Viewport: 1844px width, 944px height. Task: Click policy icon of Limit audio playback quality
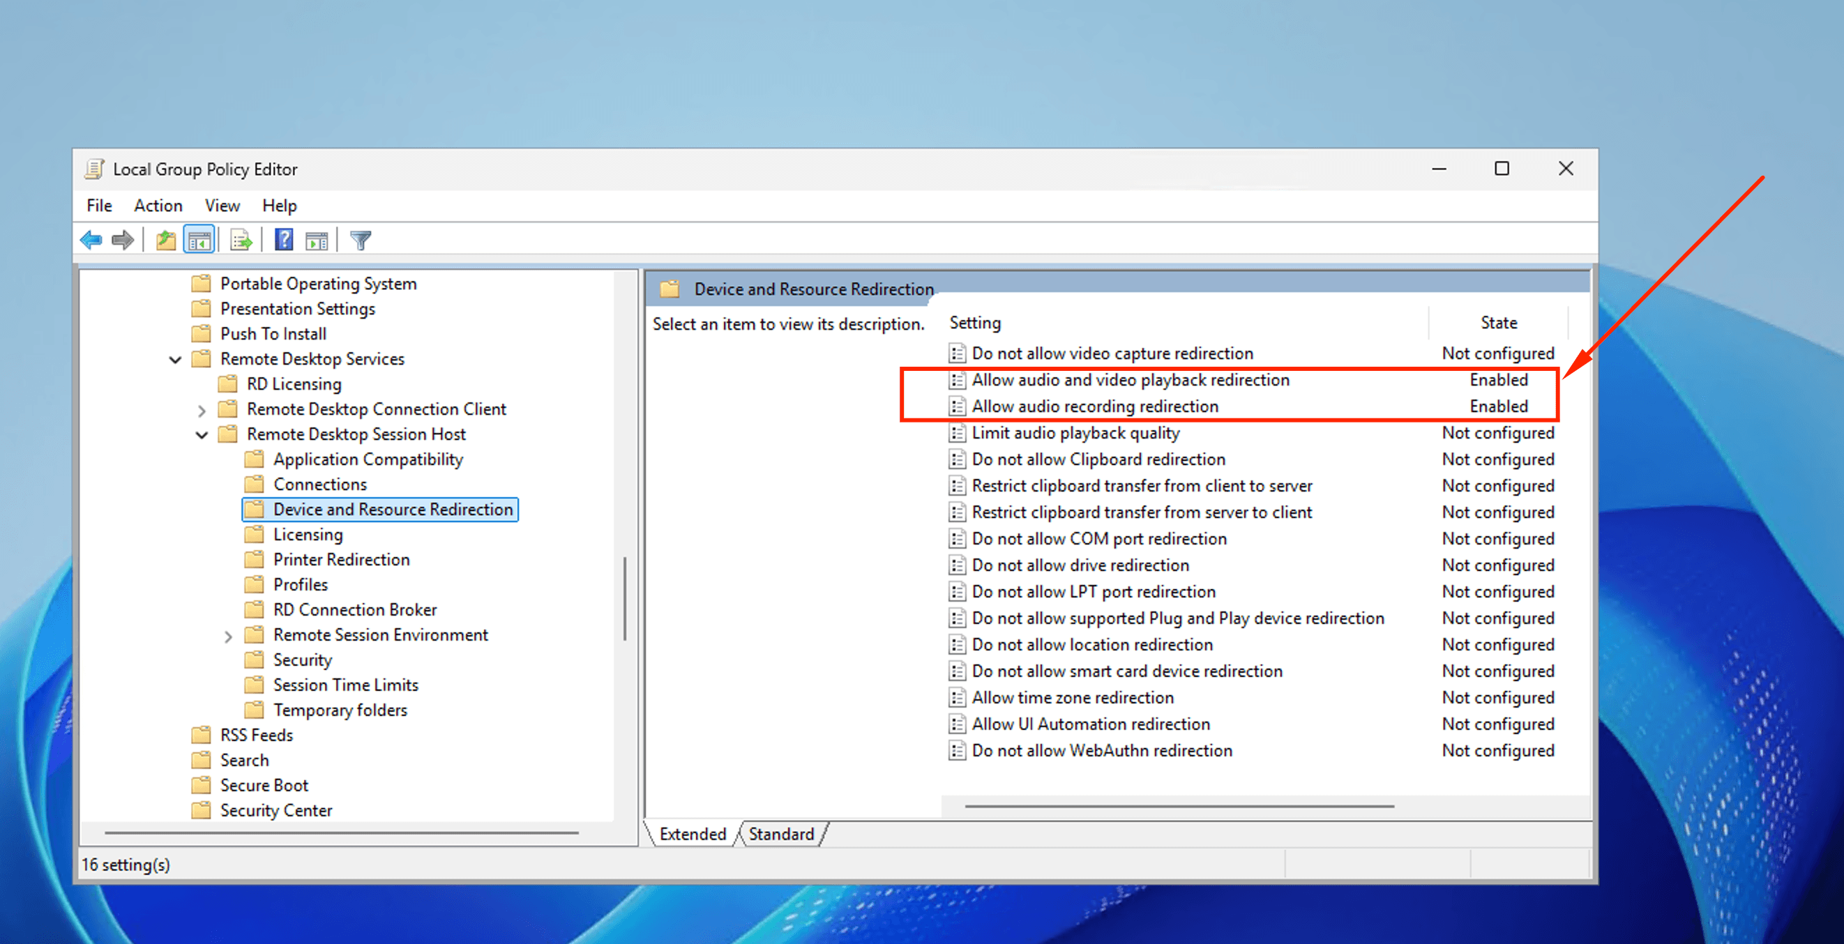pyautogui.click(x=957, y=433)
